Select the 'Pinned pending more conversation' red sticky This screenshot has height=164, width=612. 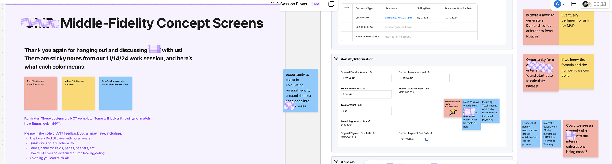click(453, 108)
